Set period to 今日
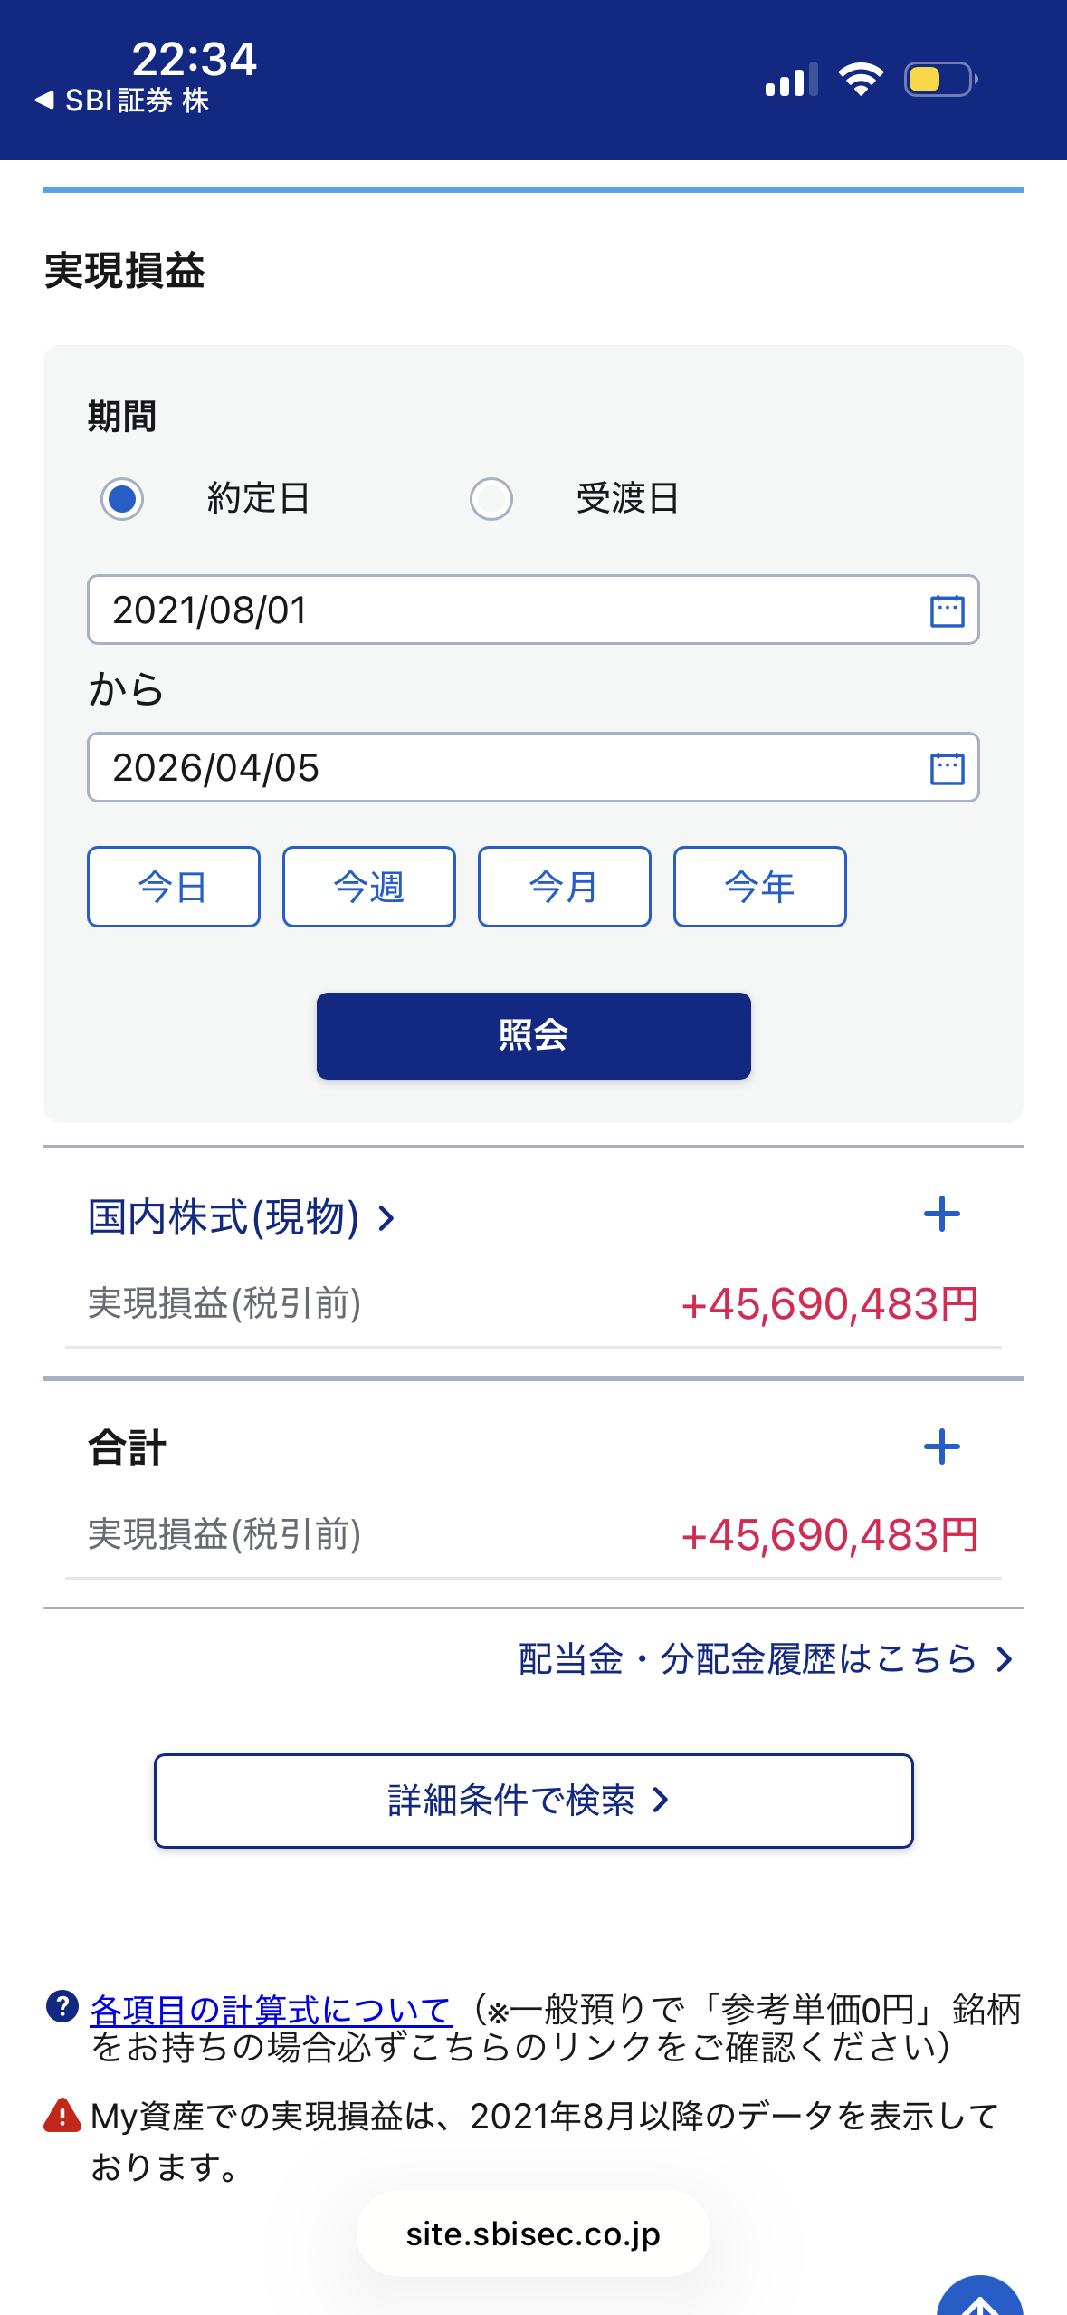Screen dimensions: 1067x2315 point(174,887)
